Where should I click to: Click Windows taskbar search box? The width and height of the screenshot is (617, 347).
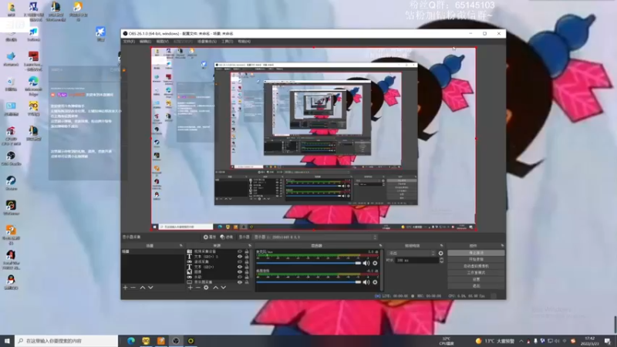click(66, 341)
